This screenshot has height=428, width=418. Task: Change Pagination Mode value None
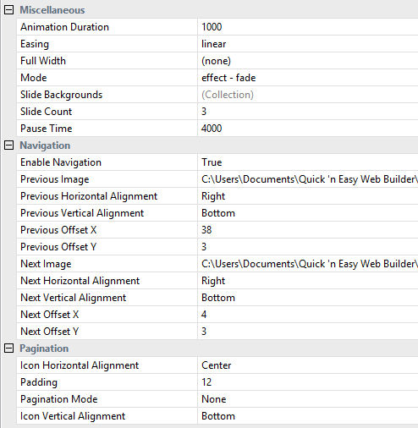pyautogui.click(x=308, y=399)
